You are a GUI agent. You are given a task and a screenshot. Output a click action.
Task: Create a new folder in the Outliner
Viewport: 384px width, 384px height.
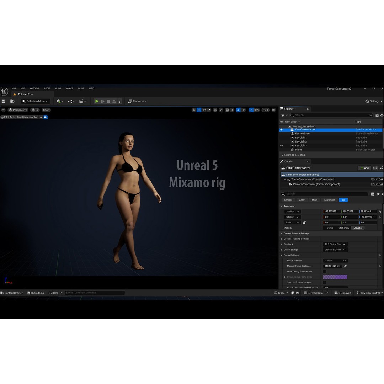click(377, 115)
